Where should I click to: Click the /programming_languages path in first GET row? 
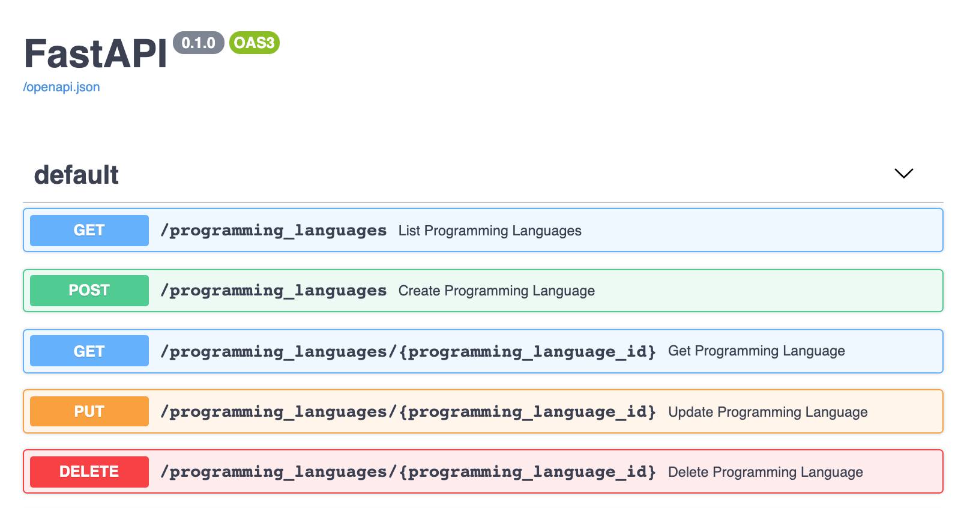[x=274, y=231]
